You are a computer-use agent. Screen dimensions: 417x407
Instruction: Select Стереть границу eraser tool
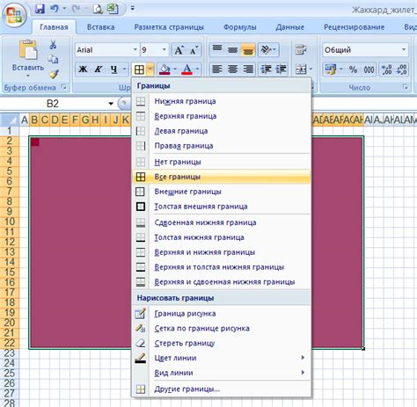[x=222, y=343]
